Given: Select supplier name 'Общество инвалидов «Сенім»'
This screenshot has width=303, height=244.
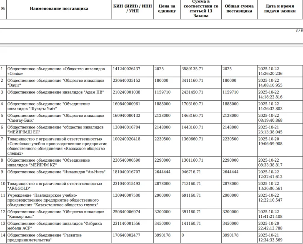Looking at the screenshot, I should [59, 71].
